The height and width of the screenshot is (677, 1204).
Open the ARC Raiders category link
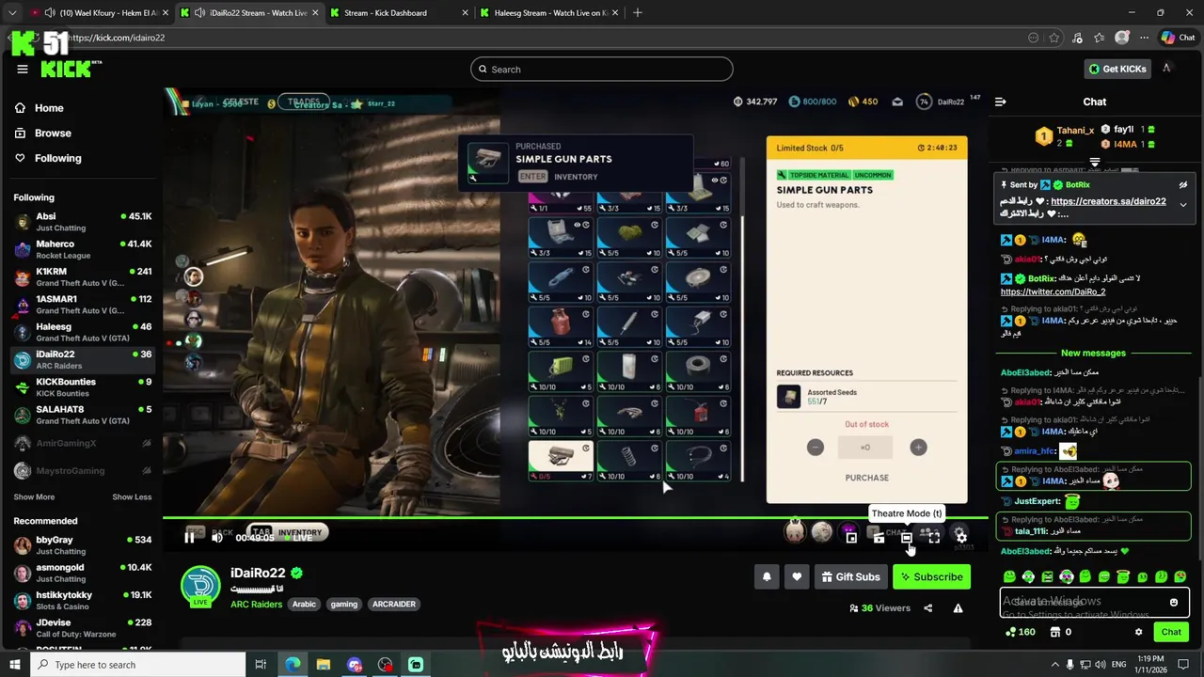pyautogui.click(x=256, y=604)
